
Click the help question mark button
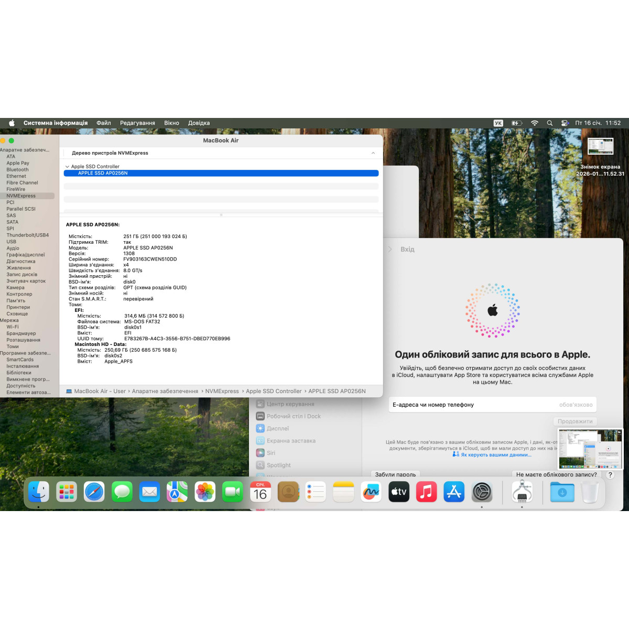point(610,474)
